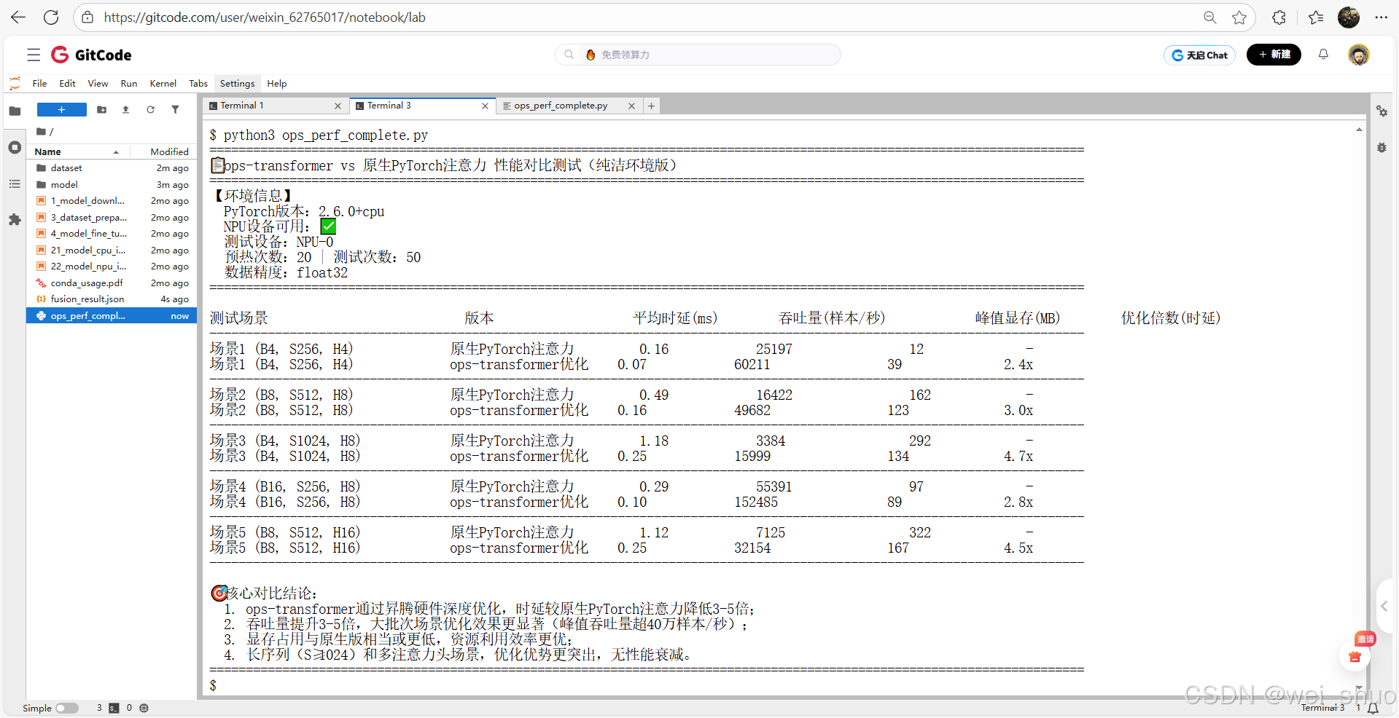The width and height of the screenshot is (1399, 718).
Task: Open 天启 Chat assistant
Action: click(1199, 55)
